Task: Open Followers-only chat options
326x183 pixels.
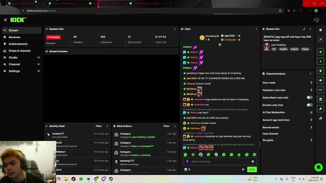Action: pos(288,90)
